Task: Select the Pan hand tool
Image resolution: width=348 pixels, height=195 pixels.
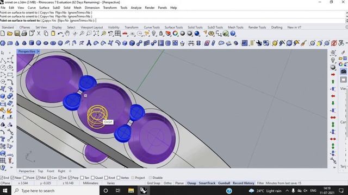Action: click(x=67, y=34)
